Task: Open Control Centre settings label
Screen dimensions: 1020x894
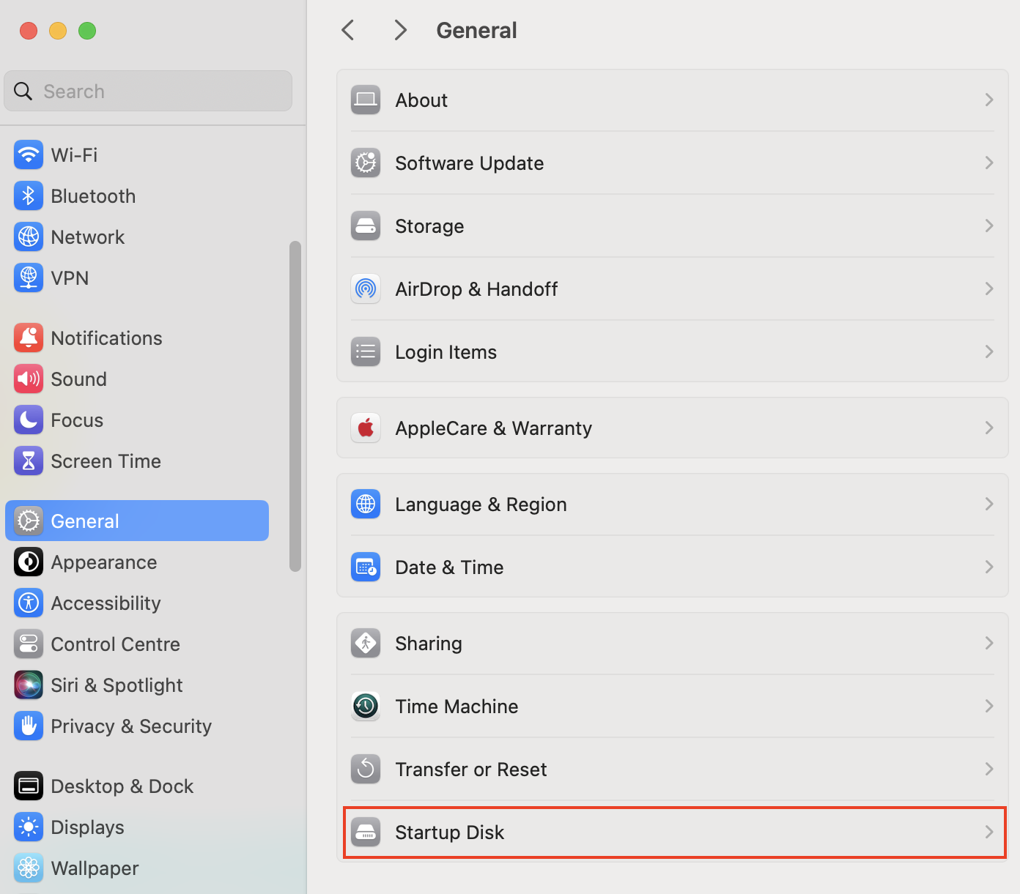Action: pyautogui.click(x=116, y=644)
